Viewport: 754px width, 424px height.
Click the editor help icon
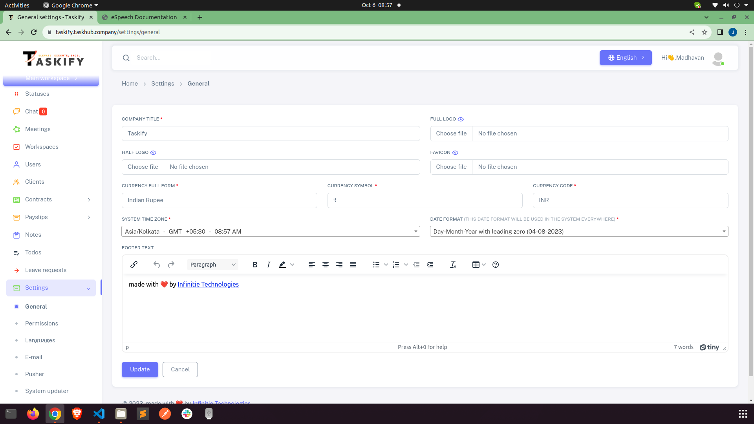point(496,265)
